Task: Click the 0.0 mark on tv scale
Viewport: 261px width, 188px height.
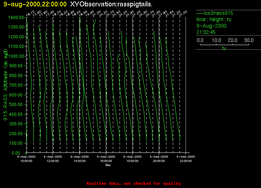Action: tap(200, 40)
